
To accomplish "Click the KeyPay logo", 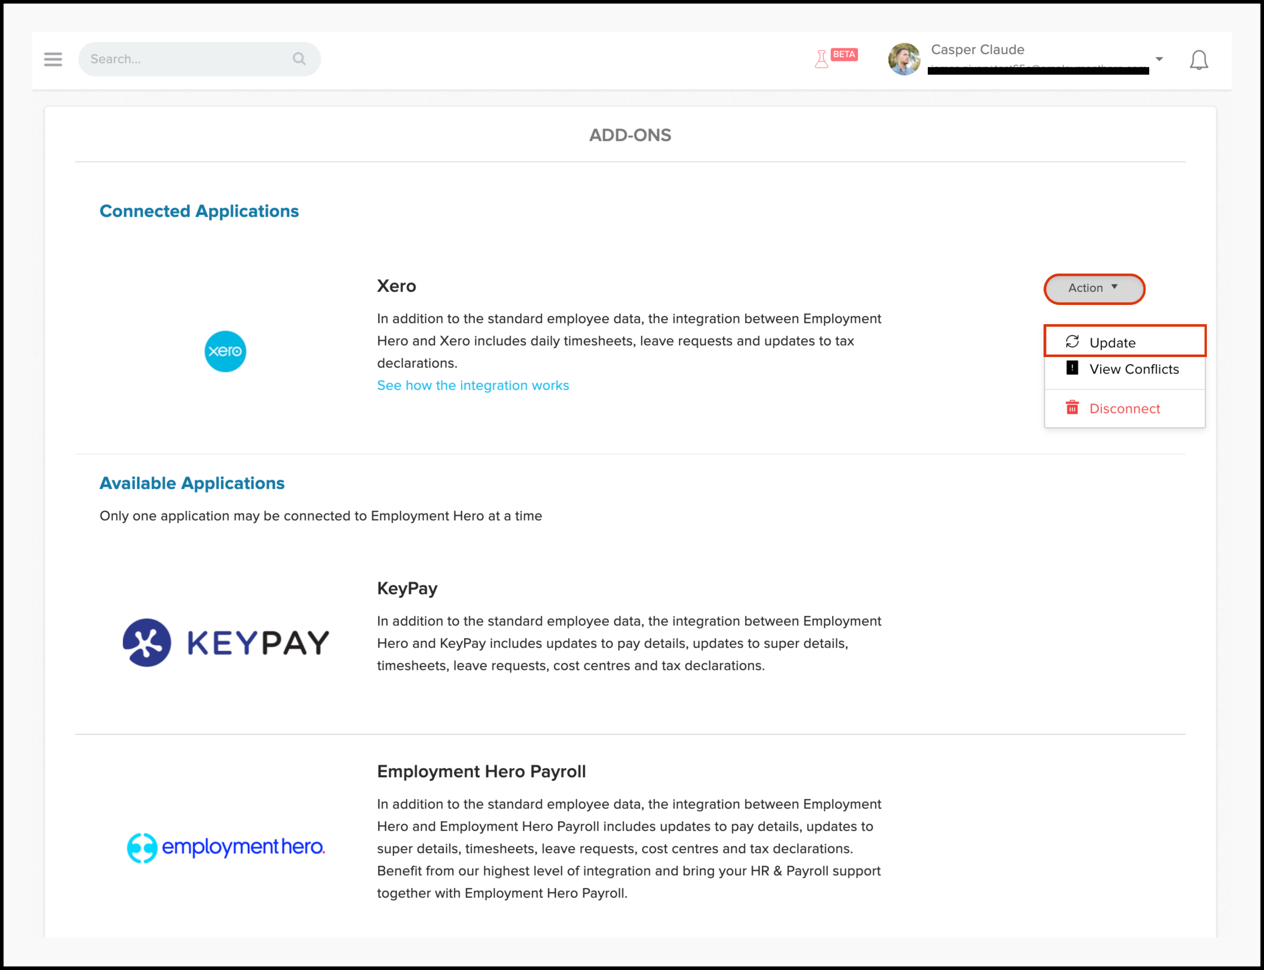I will pyautogui.click(x=225, y=643).
